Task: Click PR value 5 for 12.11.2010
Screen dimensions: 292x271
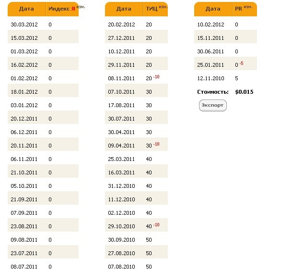Action: pos(237,78)
